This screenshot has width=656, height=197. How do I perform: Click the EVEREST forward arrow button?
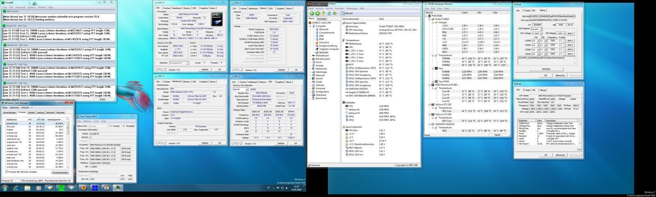(318, 13)
